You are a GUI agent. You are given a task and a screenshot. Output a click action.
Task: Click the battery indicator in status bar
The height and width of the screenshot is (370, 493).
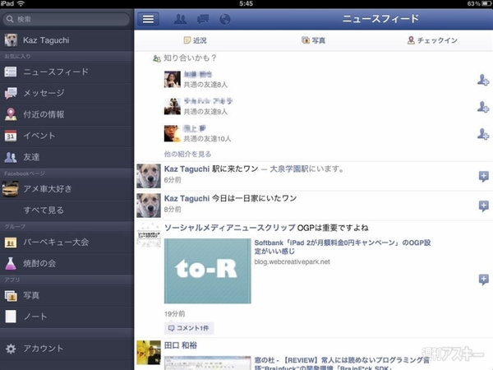click(486, 4)
